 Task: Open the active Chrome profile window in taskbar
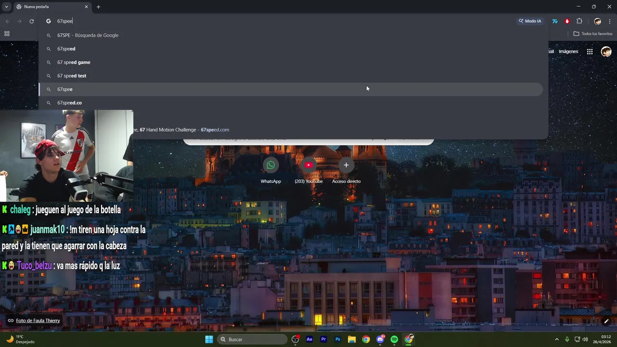click(x=409, y=339)
